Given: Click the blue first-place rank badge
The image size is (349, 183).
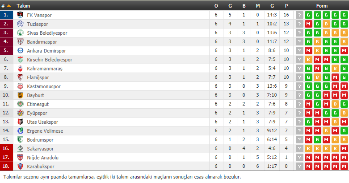Looking at the screenshot, I should coord(6,15).
